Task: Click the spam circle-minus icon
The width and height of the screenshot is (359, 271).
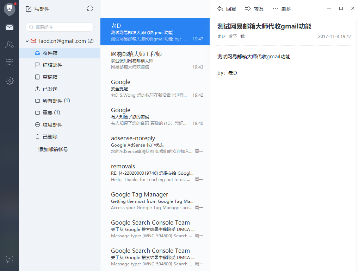Action: tap(37, 124)
